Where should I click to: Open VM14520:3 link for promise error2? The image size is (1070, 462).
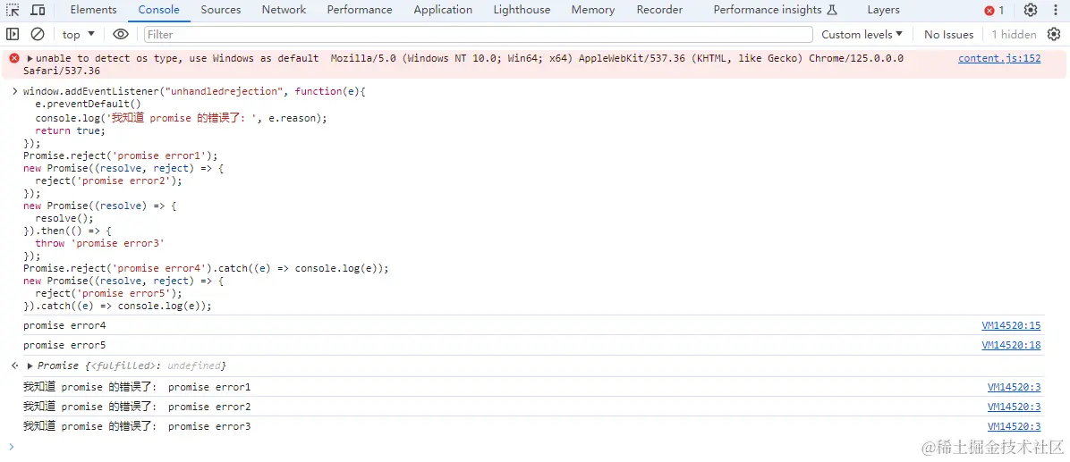click(x=1014, y=407)
